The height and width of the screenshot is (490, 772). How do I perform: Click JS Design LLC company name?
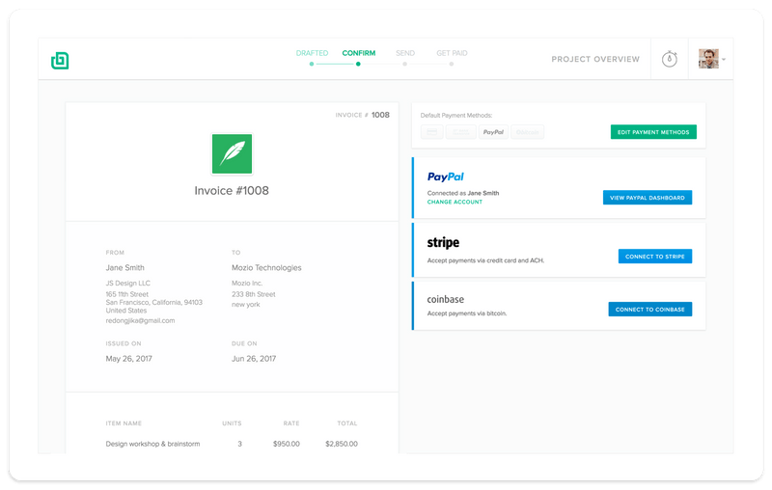128,283
